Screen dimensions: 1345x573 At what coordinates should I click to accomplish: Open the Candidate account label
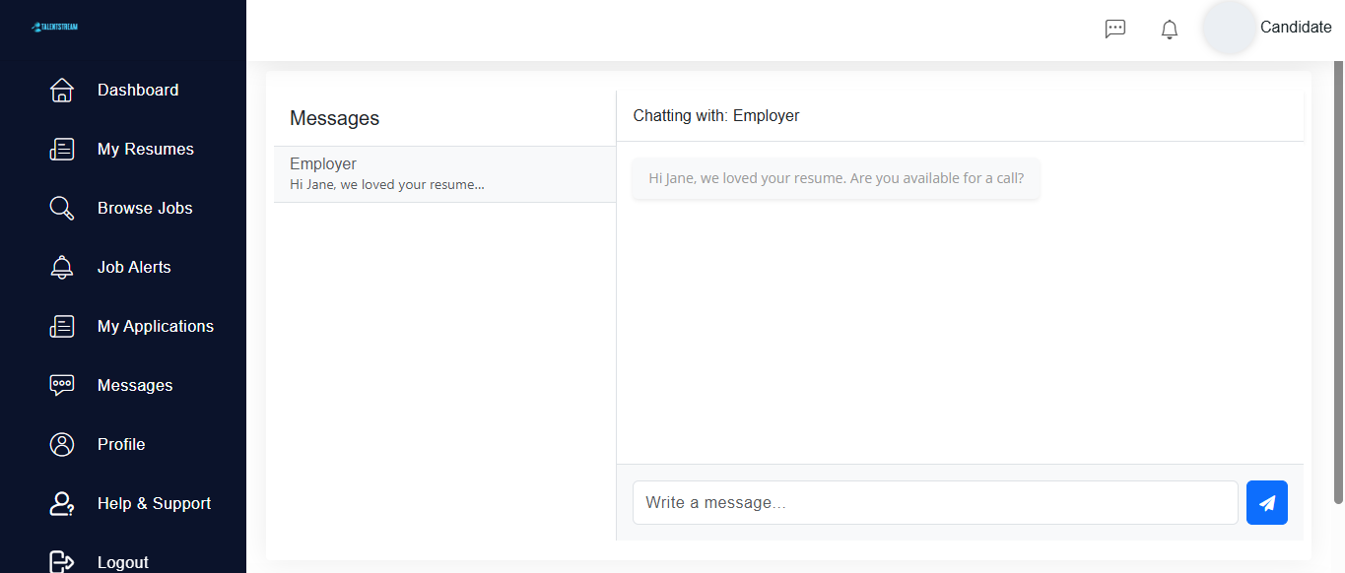coord(1296,27)
